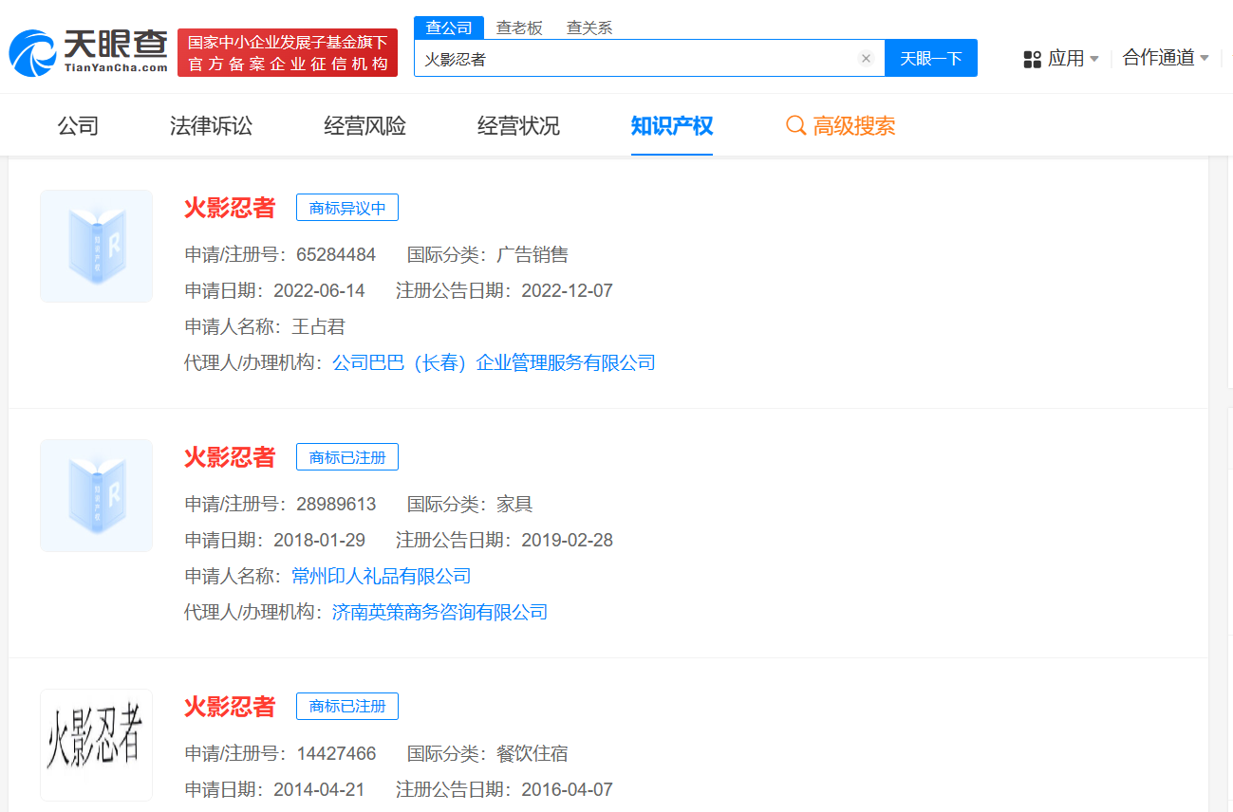Open the 经营风险 tab

364,125
